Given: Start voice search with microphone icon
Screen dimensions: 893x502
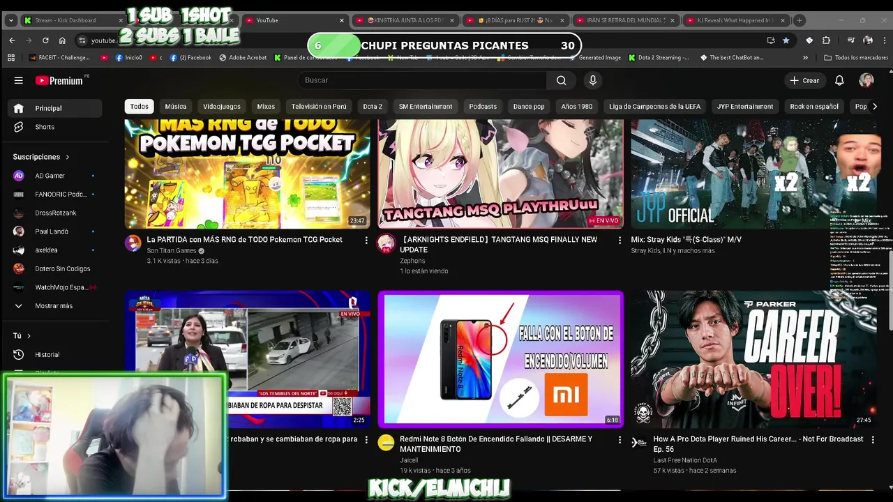Looking at the screenshot, I should 593,80.
